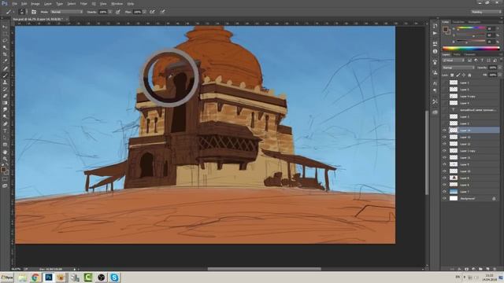The height and width of the screenshot is (283, 504).
Task: Select the Zoom tool
Action: click(x=5, y=159)
